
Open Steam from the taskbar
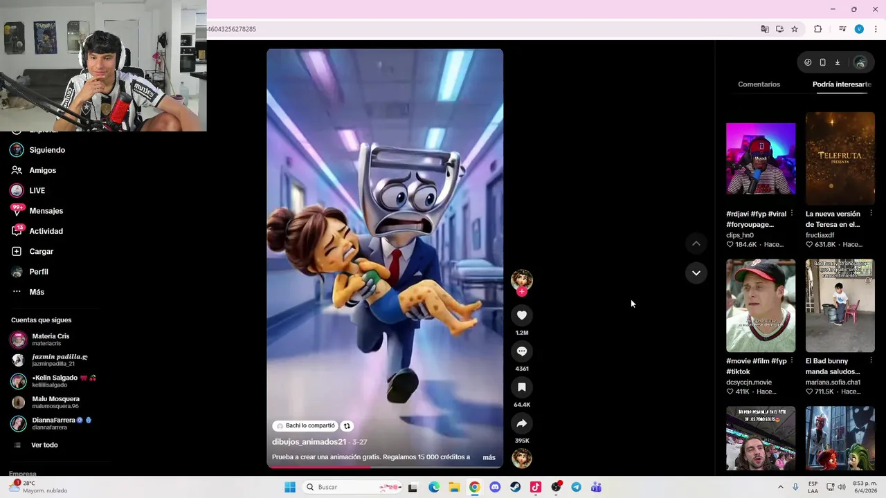point(515,487)
